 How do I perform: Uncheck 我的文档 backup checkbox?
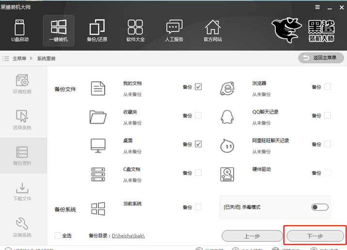[x=198, y=87]
